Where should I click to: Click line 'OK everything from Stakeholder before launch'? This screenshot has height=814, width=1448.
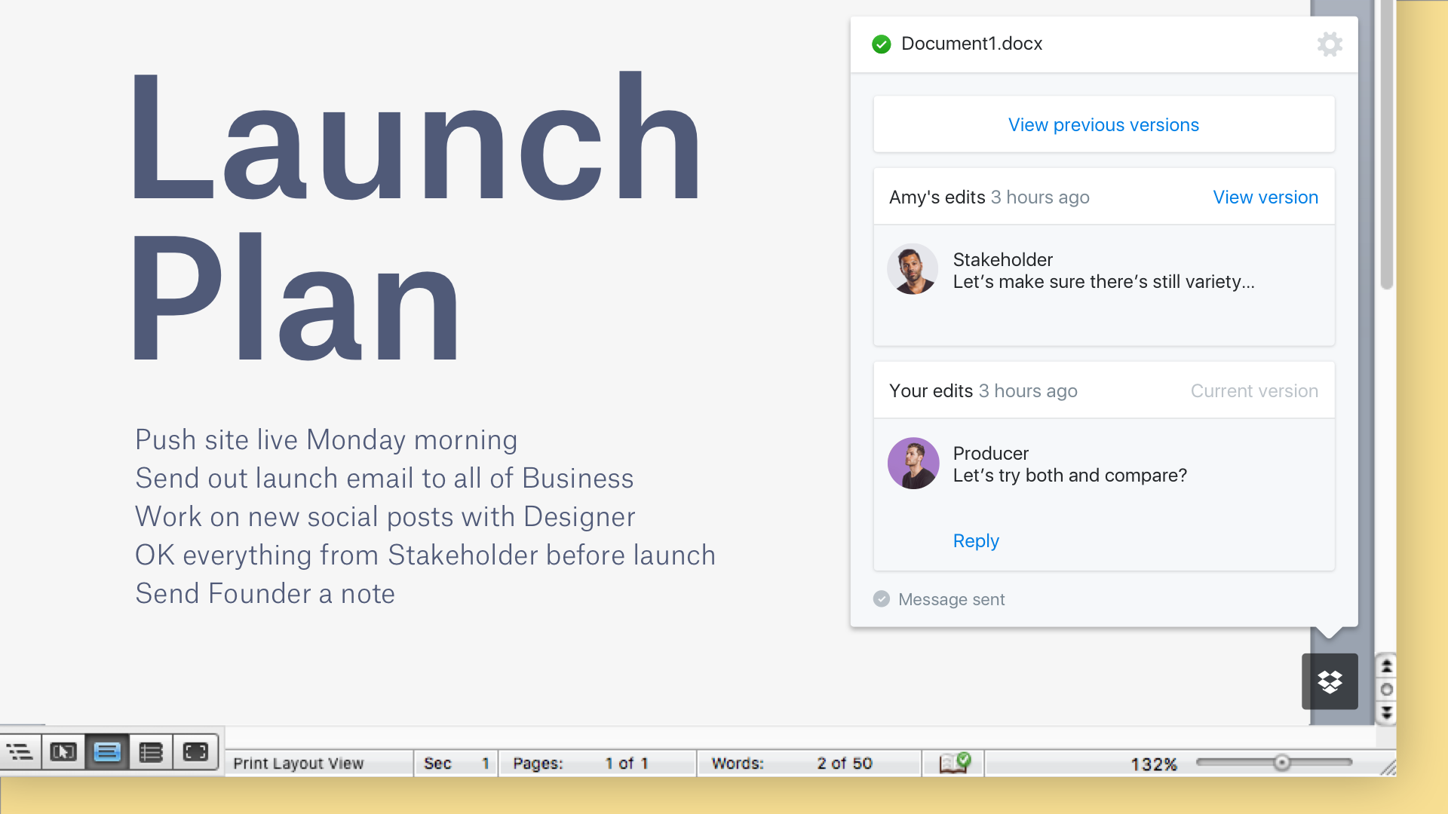[425, 555]
